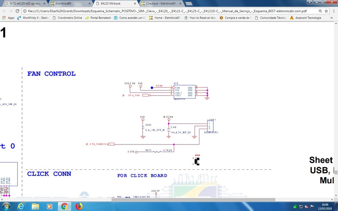Open the Apps shortcut in bookmarks bar
This screenshot has width=338, height=211.
(x=8, y=18)
